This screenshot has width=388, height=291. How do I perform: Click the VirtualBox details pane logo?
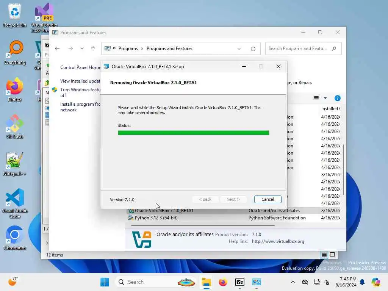click(x=142, y=239)
